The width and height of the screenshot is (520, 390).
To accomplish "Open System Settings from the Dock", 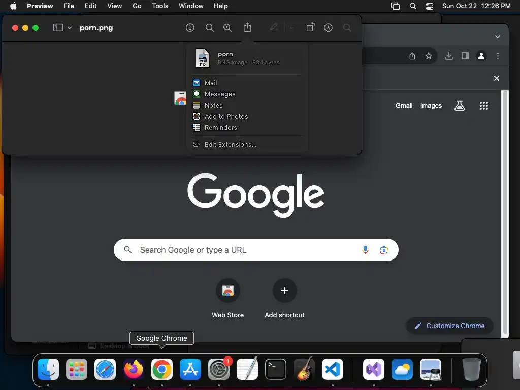I will [x=219, y=369].
